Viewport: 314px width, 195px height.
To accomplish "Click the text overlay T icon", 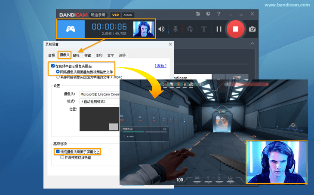I will click(x=203, y=29).
